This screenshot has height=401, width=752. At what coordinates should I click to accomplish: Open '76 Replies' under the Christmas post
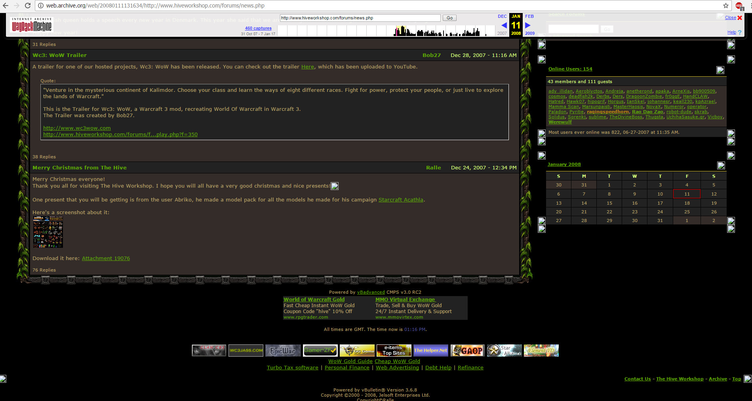click(x=44, y=270)
